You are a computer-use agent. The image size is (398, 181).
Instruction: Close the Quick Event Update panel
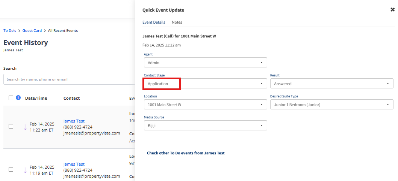[392, 10]
